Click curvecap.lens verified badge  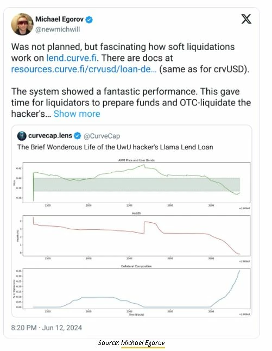[x=78, y=136]
